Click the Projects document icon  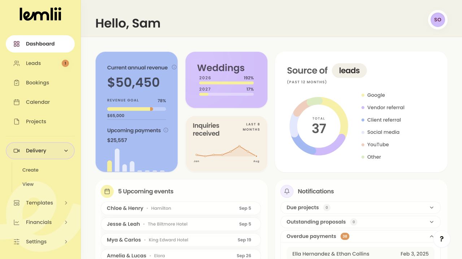pyautogui.click(x=17, y=122)
